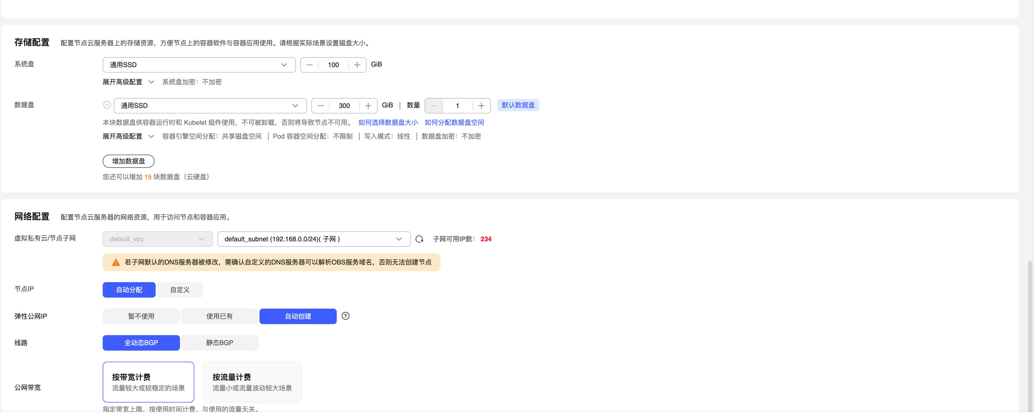Viewport: 1034px width, 413px height.
Task: Select the 按带宽计费 bandwidth card
Action: (148, 382)
